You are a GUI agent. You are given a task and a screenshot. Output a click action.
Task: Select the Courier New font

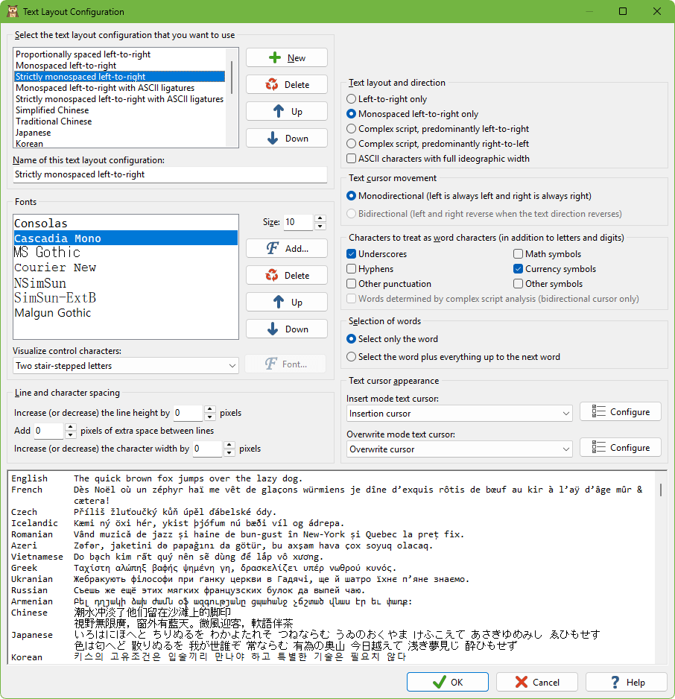coord(126,268)
